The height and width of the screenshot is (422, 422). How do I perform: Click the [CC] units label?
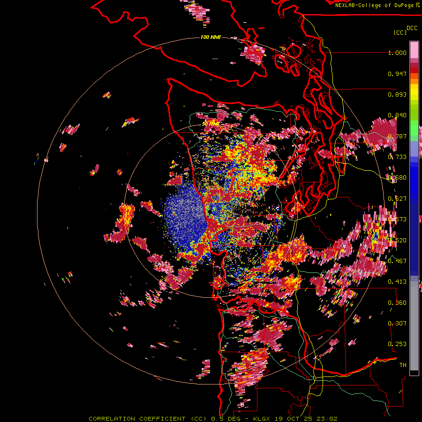(400, 32)
